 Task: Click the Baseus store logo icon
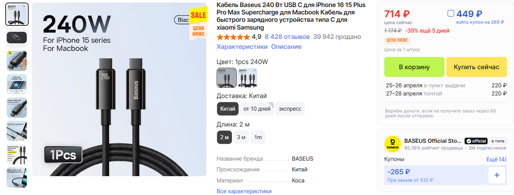392,144
